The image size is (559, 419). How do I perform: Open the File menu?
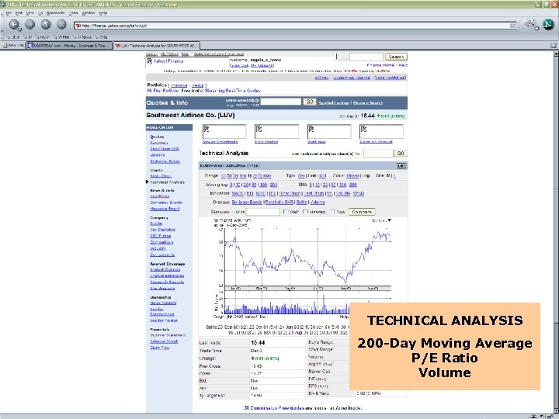[9, 13]
